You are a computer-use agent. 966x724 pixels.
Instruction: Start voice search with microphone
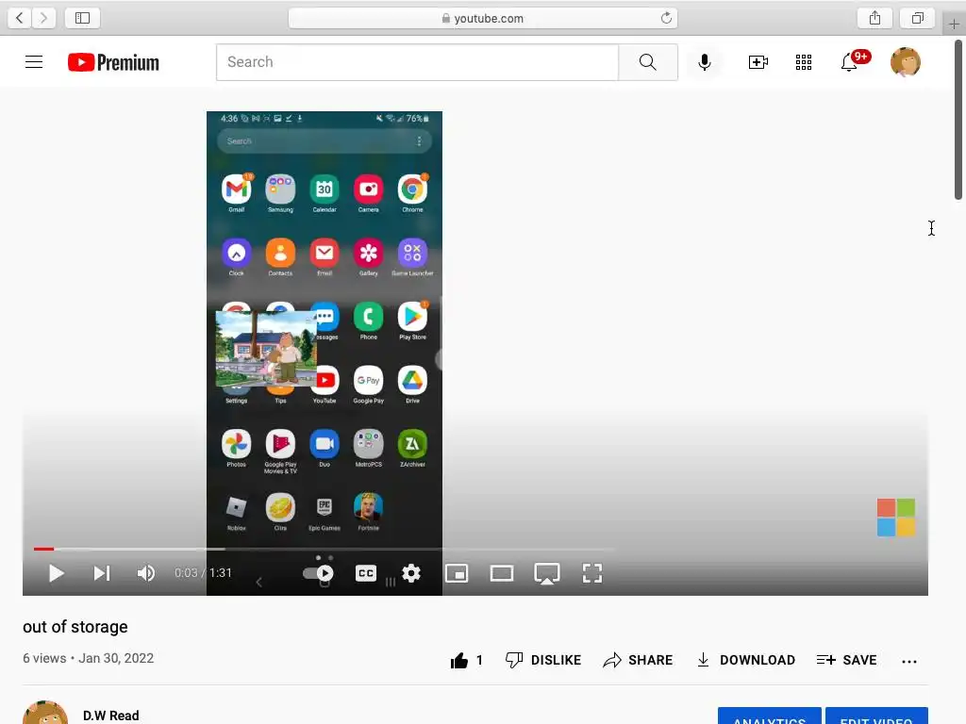click(x=704, y=62)
